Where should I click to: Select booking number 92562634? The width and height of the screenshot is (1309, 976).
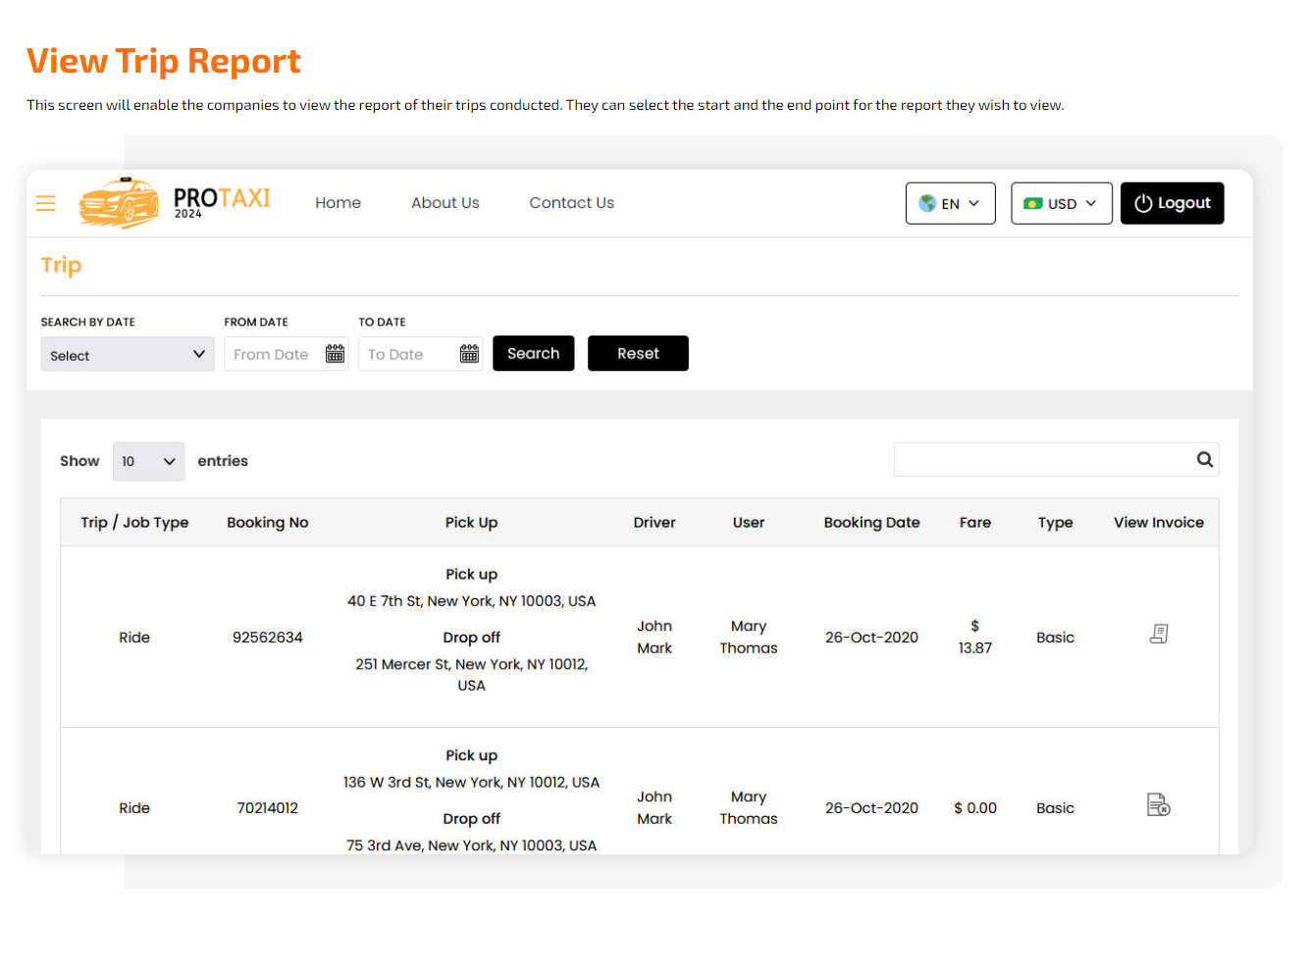(x=268, y=638)
